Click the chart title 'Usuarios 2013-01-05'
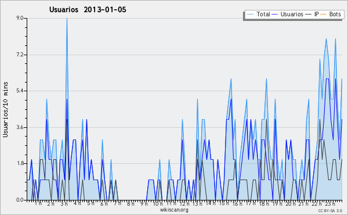Screen dimensions: 348x215 pos(88,9)
